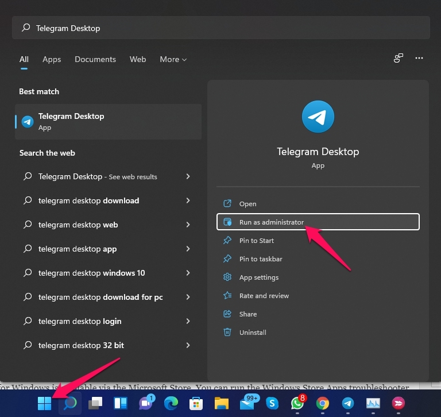Expand chevron for 'telegram desktop download' row

coord(188,200)
